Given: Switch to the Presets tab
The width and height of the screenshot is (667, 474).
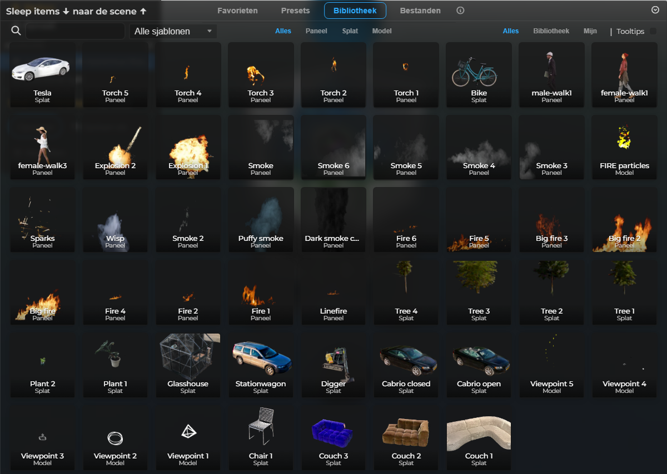Looking at the screenshot, I should click(x=296, y=11).
